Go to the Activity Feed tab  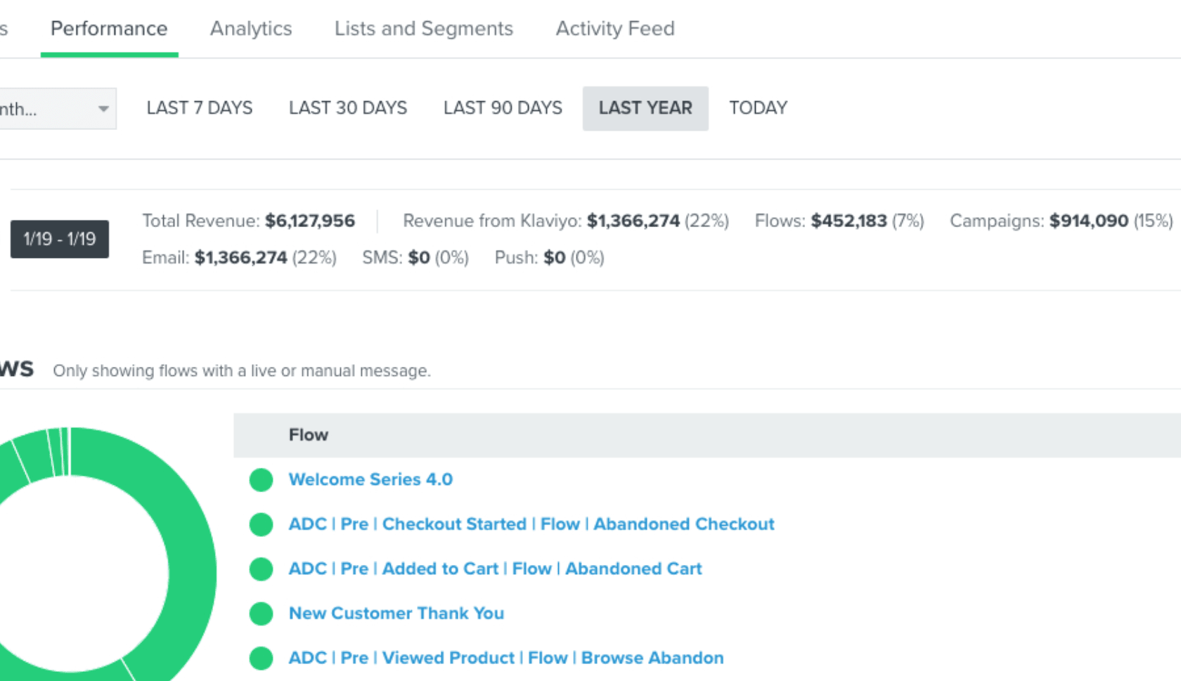pyautogui.click(x=615, y=29)
